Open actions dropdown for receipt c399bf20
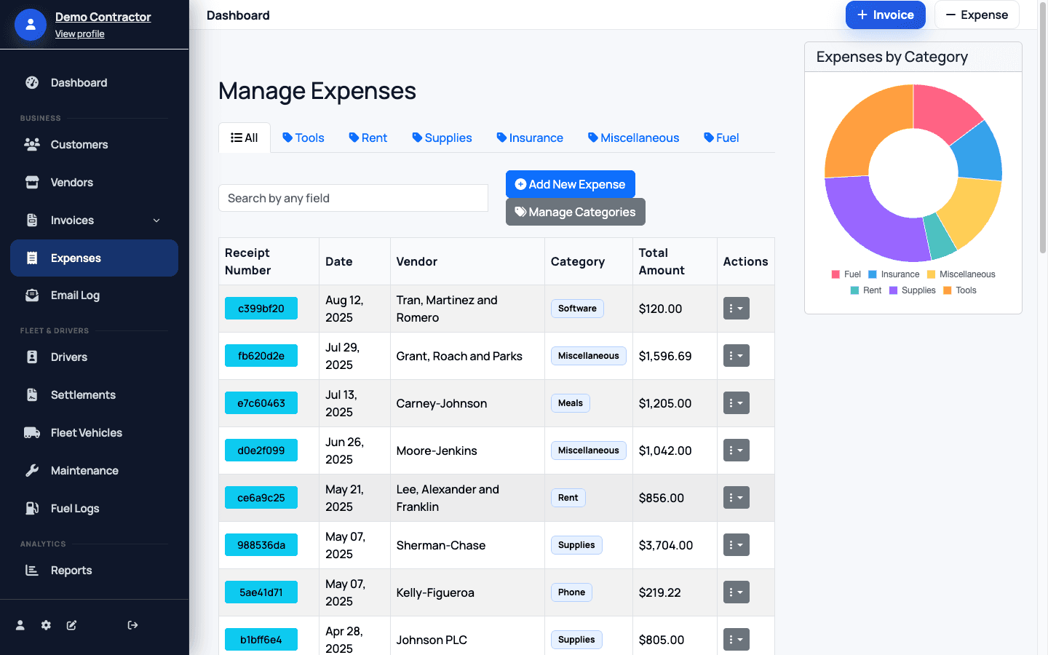Viewport: 1048px width, 655px height. point(737,309)
